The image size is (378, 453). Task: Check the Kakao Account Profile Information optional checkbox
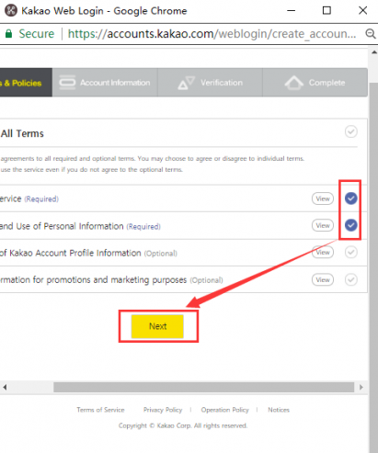(350, 252)
